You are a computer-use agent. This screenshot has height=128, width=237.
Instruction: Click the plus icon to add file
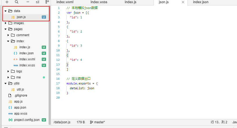(7, 2)
